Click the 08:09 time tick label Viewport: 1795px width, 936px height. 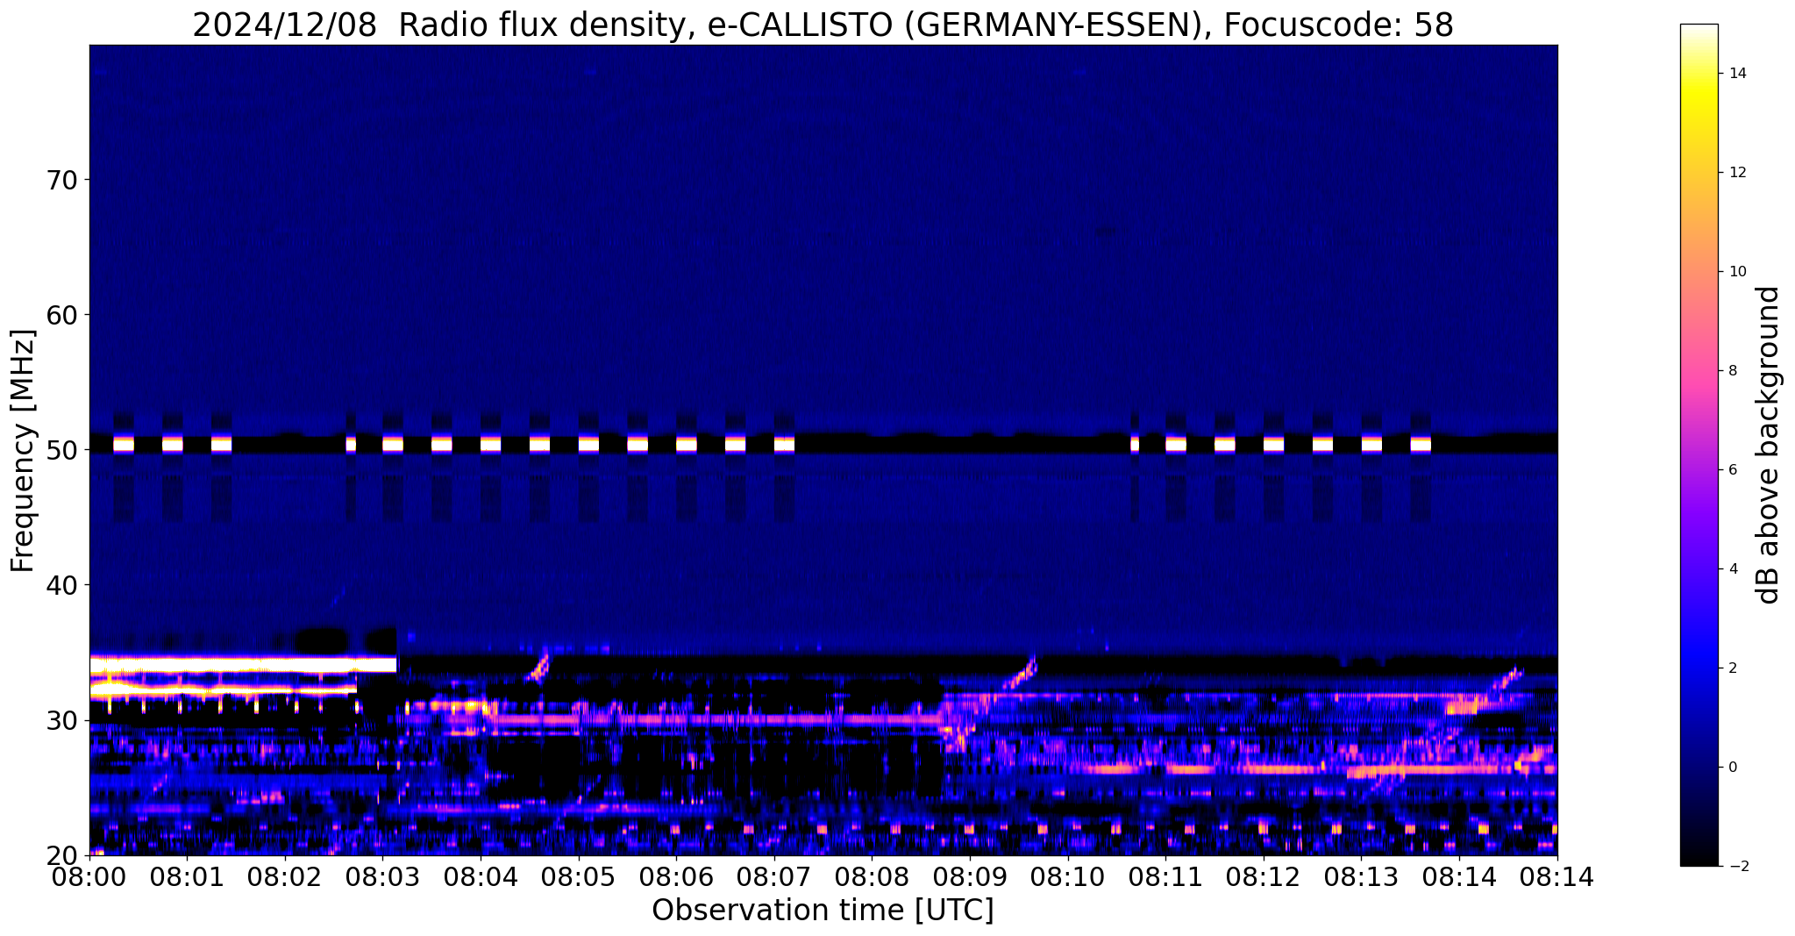click(x=970, y=876)
